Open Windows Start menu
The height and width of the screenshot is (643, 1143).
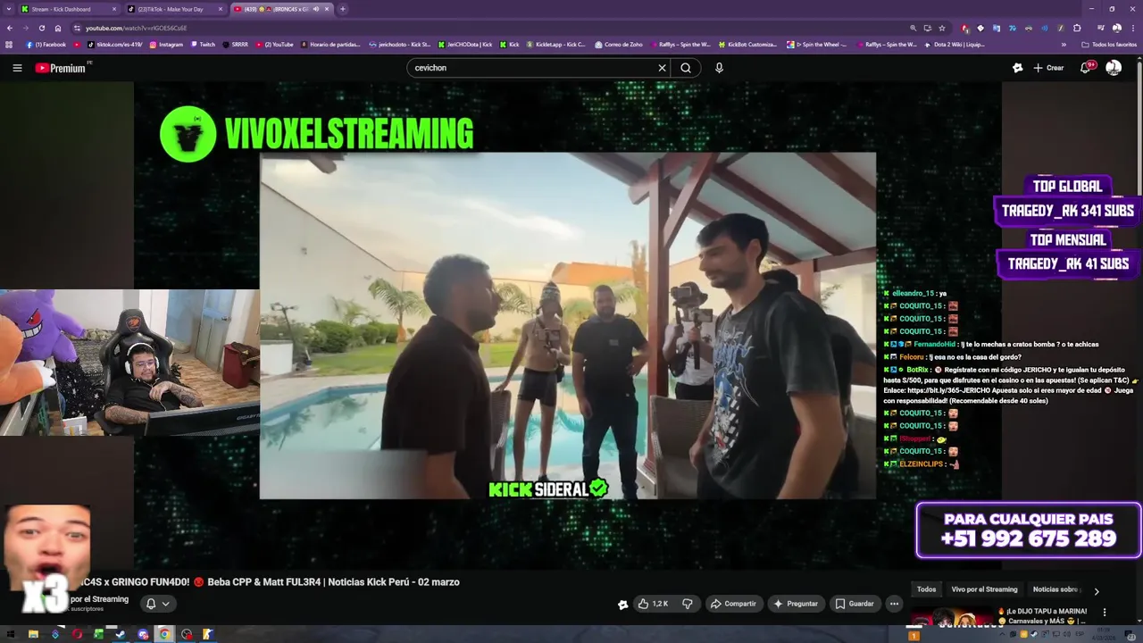10,635
